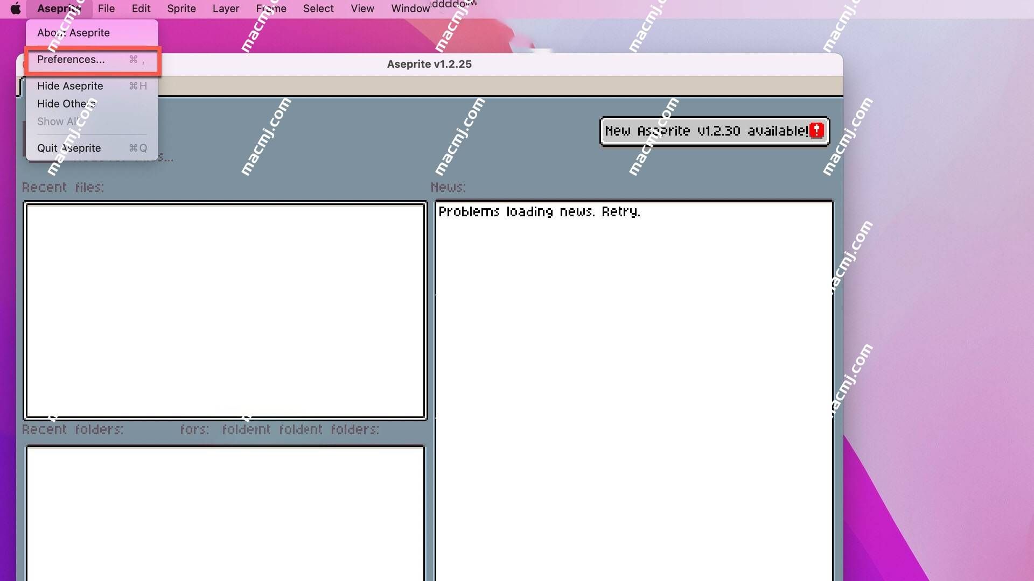Open the Apple menu
This screenshot has width=1034, height=581.
16,9
